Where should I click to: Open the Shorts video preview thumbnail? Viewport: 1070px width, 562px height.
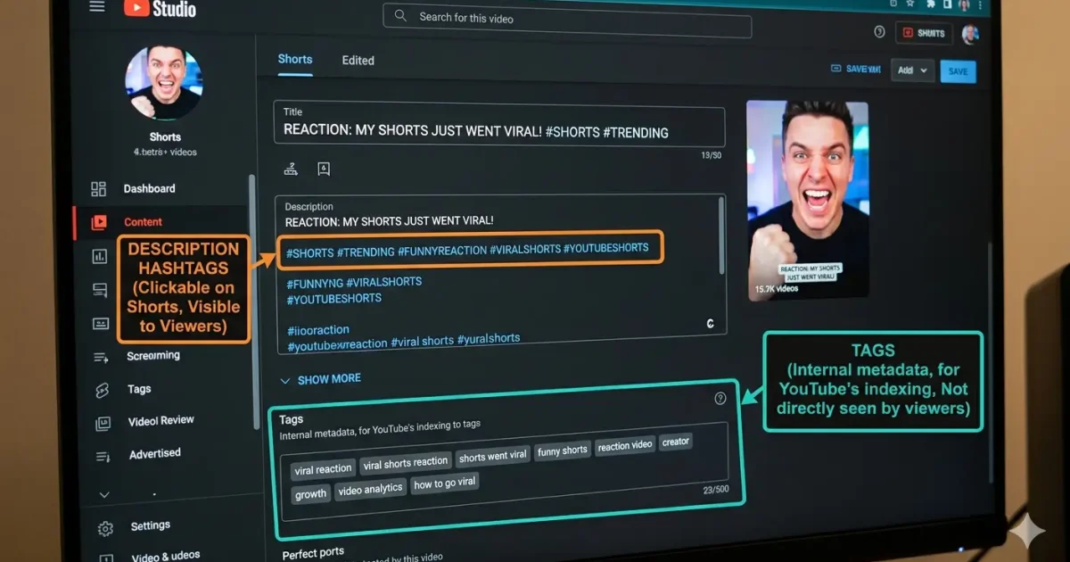click(807, 199)
